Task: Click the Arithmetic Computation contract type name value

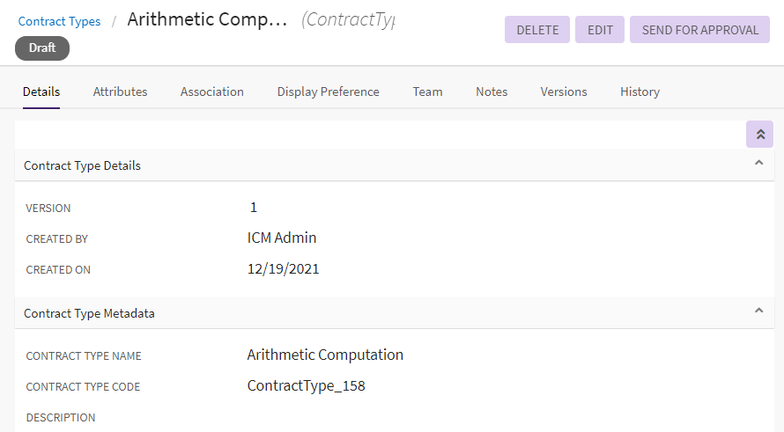Action: click(x=325, y=355)
